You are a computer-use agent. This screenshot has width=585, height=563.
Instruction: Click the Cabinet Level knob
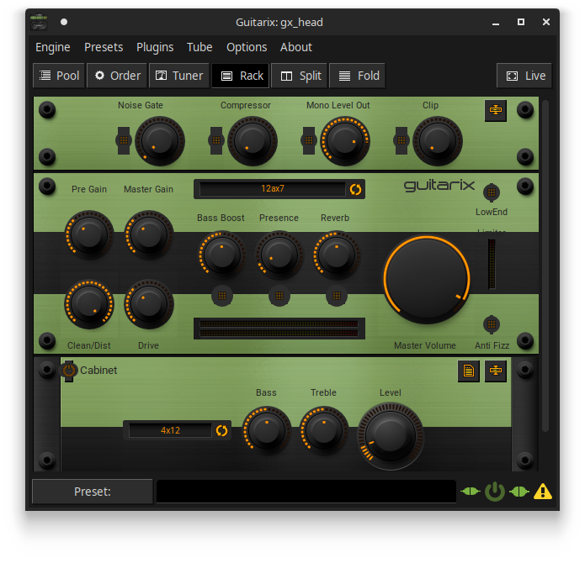point(391,435)
